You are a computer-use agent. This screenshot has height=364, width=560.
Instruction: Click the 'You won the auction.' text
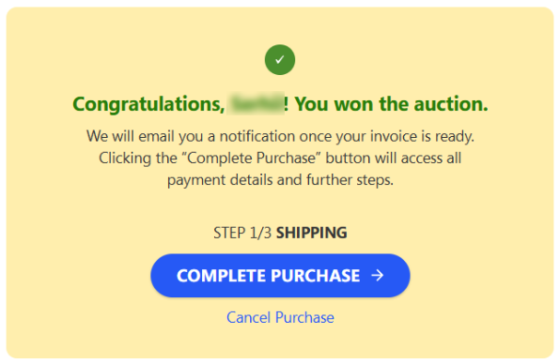391,104
